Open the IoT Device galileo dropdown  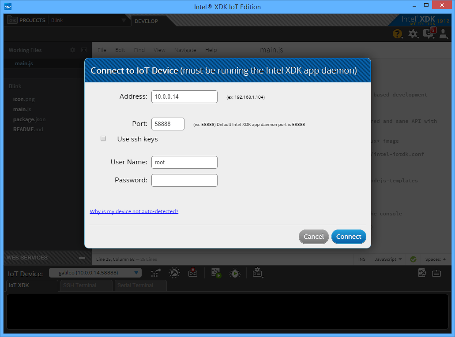[x=95, y=273]
